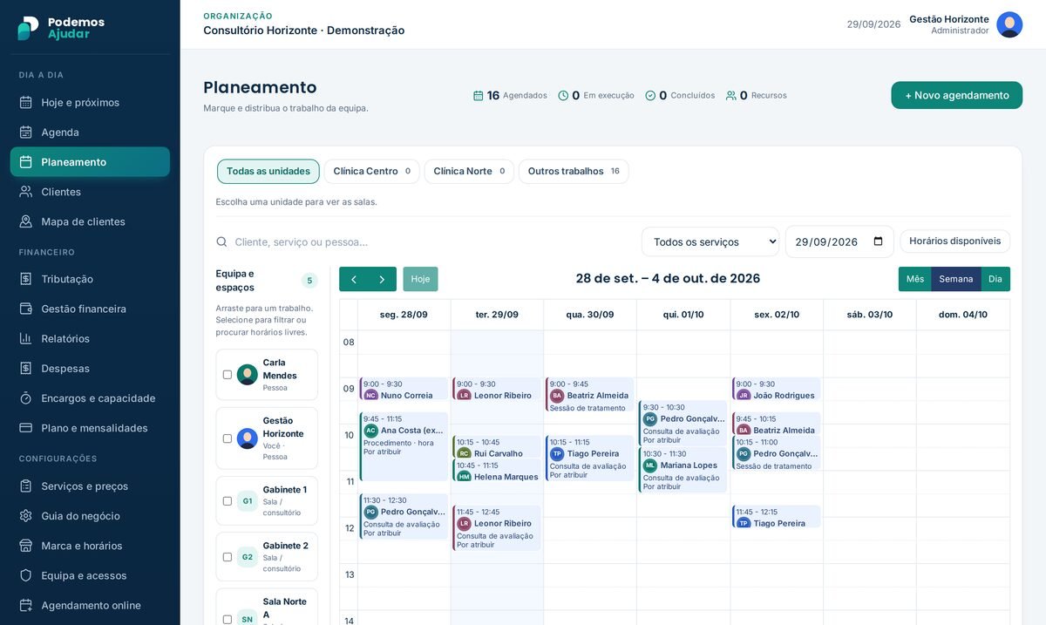1046x625 pixels.
Task: Open the Clientes sidebar icon
Action: [26, 191]
